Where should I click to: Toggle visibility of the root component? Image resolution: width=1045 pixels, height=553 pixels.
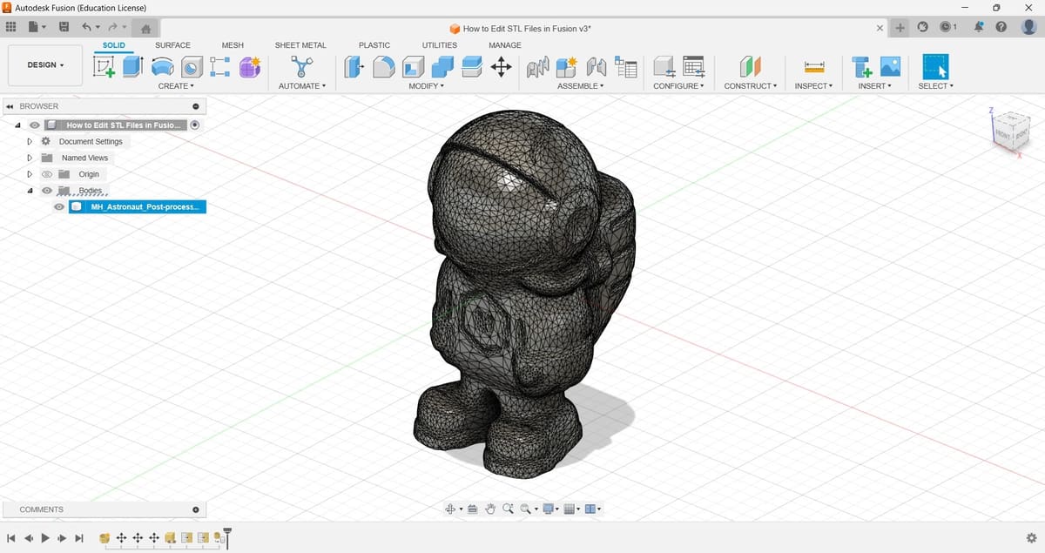[35, 125]
